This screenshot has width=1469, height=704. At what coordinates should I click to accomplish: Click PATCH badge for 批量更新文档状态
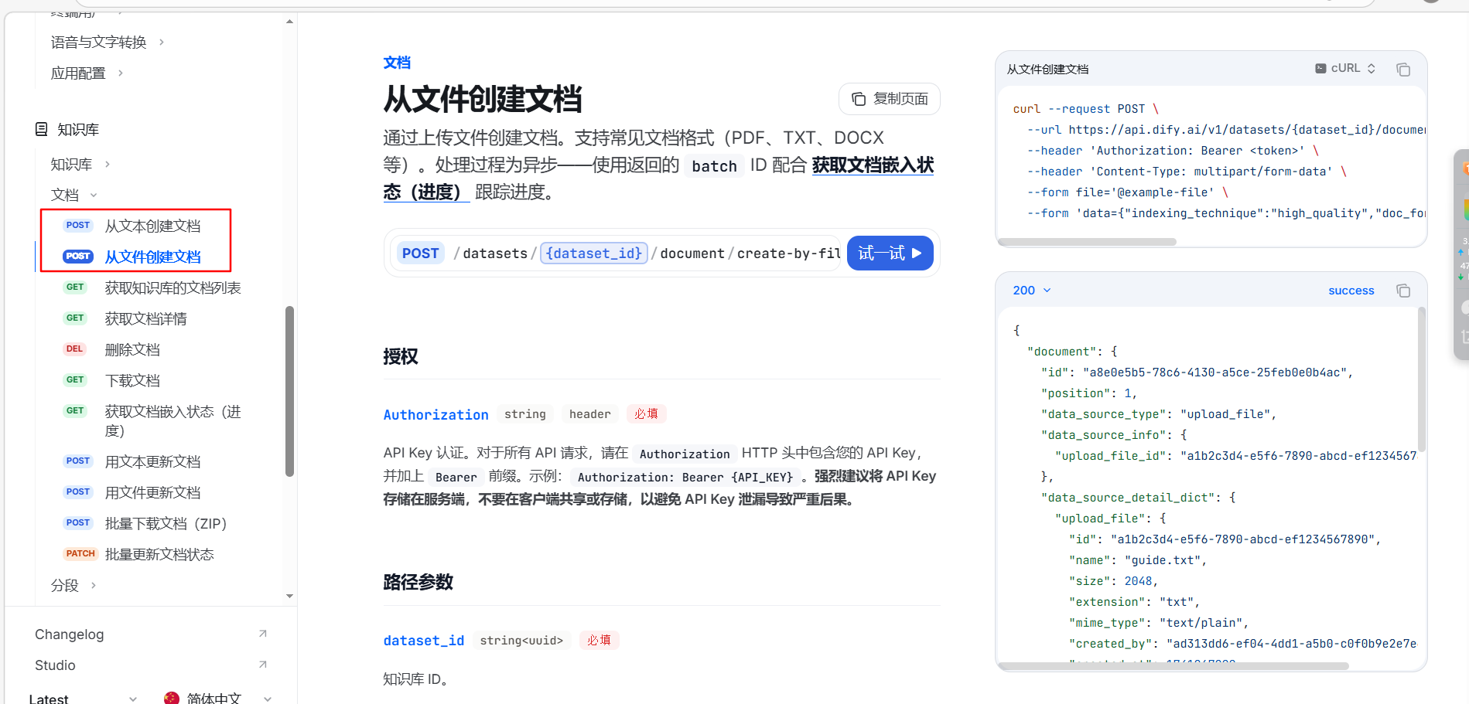[80, 554]
